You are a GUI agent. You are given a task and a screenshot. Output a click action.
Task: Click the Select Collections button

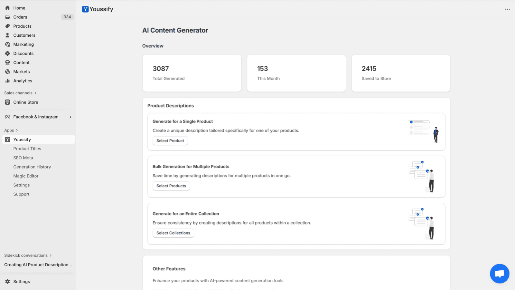(x=173, y=233)
